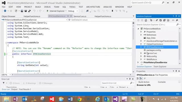Click the Categorized view icon in Properties panel
This screenshot has width=182, height=102.
[x=138, y=78]
